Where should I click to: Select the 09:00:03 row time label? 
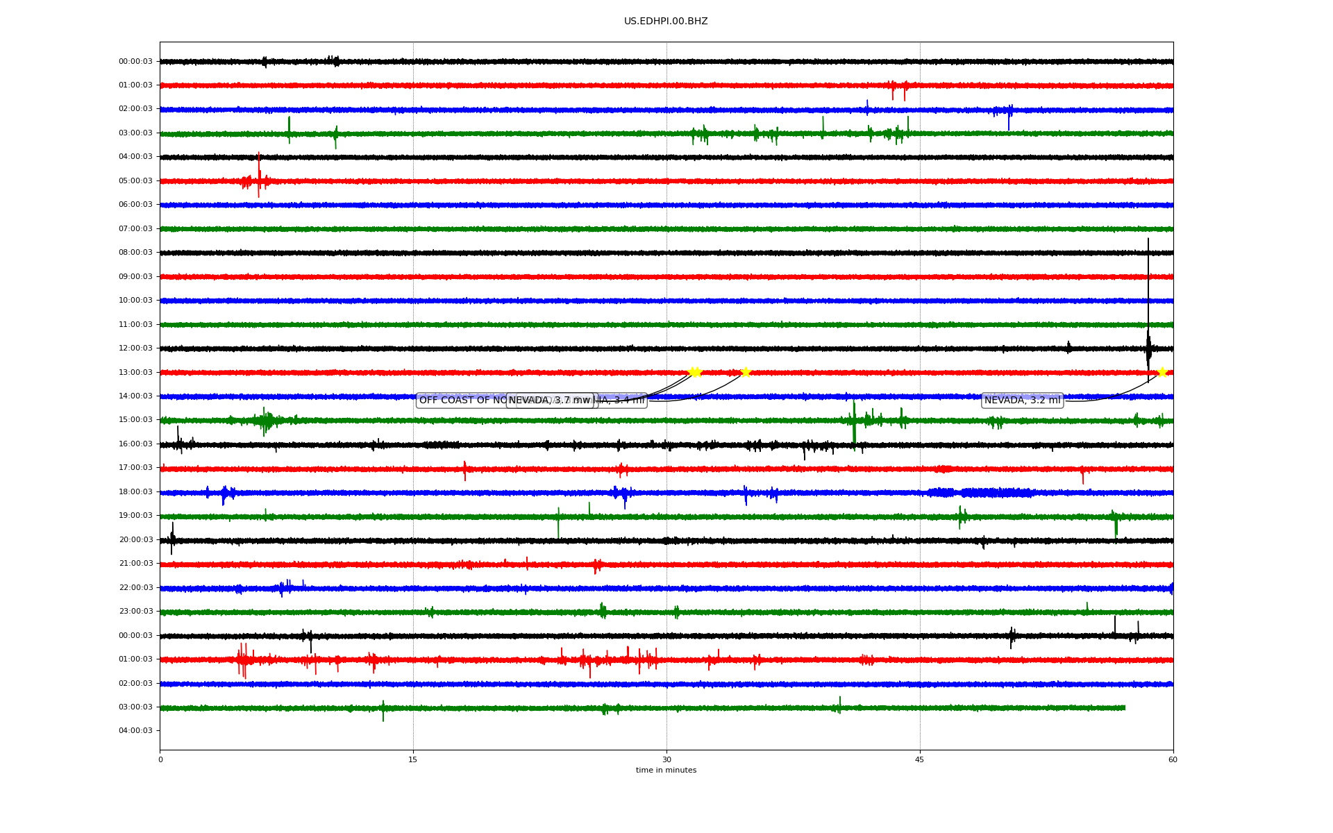pos(135,277)
